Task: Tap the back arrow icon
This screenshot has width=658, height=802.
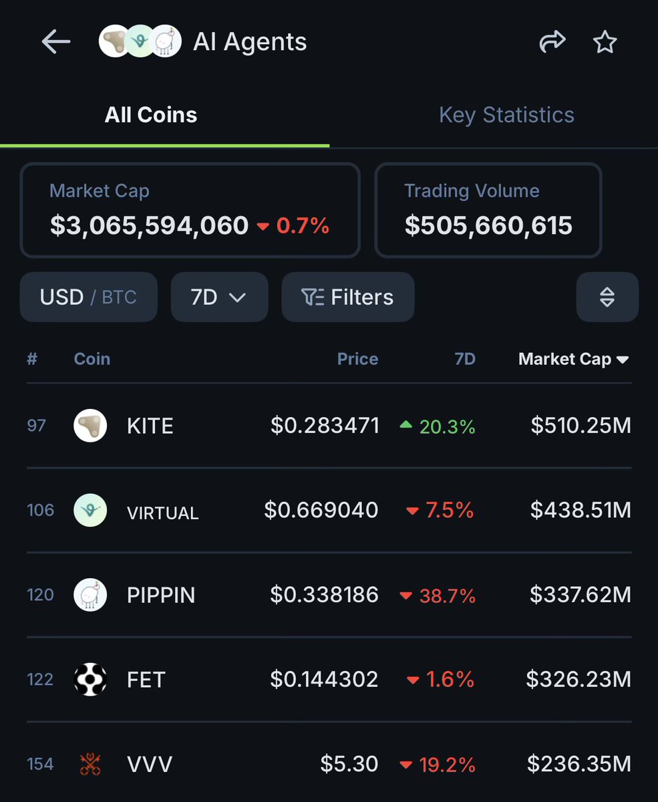Action: (56, 43)
